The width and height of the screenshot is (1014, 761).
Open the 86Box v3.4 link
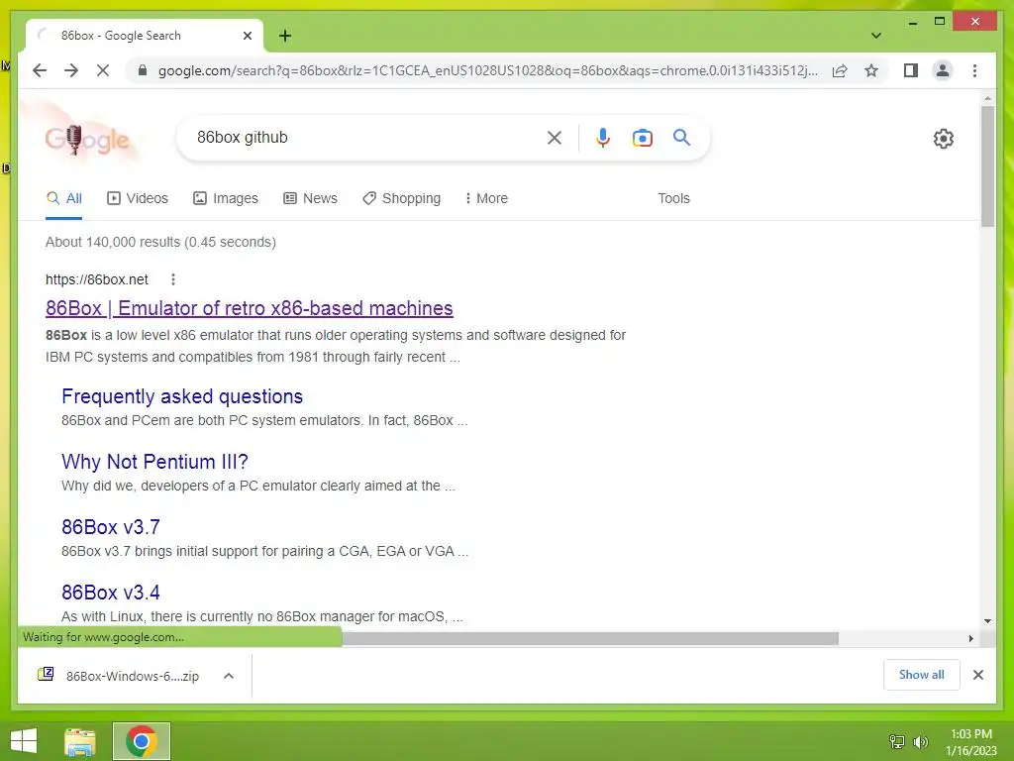pos(111,593)
